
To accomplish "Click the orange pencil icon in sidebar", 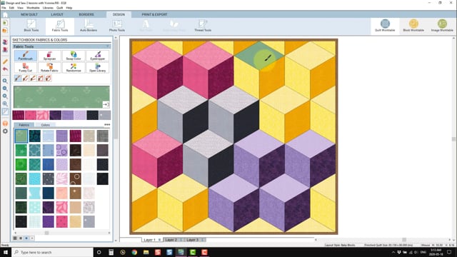I will click(x=5, y=61).
